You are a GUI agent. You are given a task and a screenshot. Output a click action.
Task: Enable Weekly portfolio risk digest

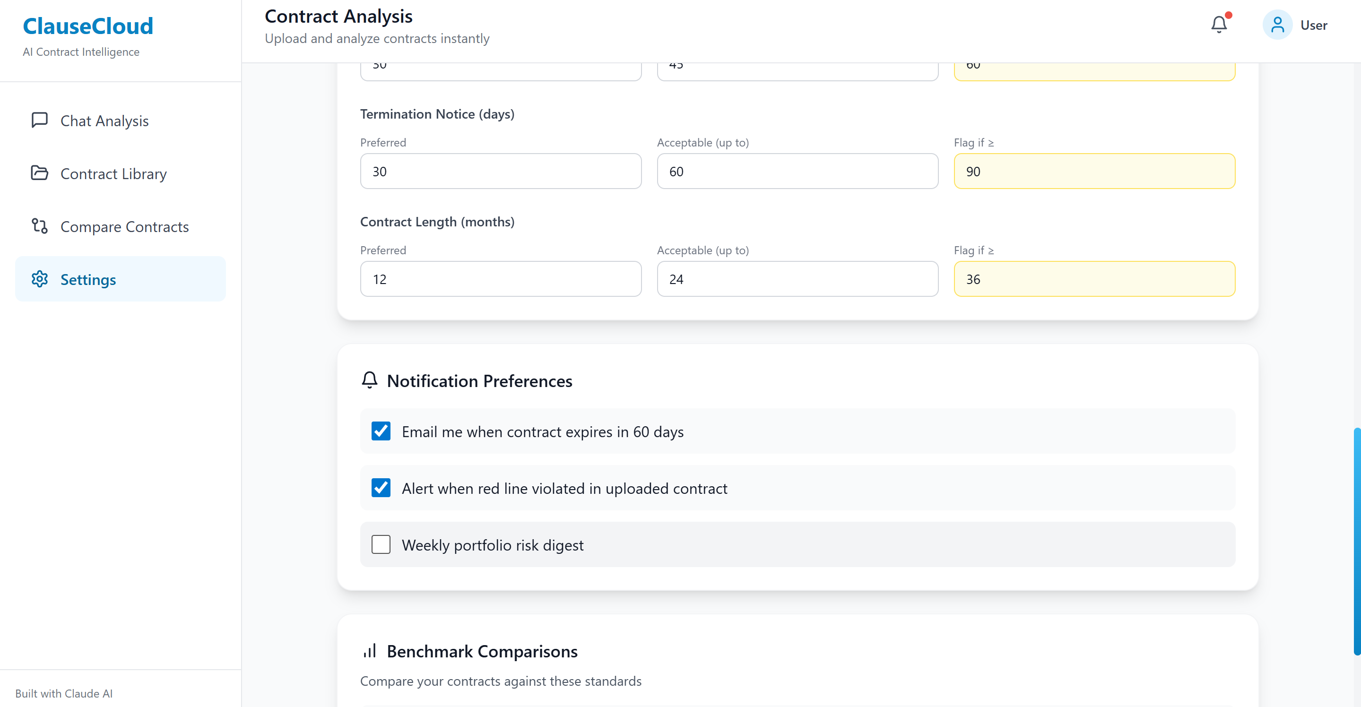pyautogui.click(x=381, y=544)
